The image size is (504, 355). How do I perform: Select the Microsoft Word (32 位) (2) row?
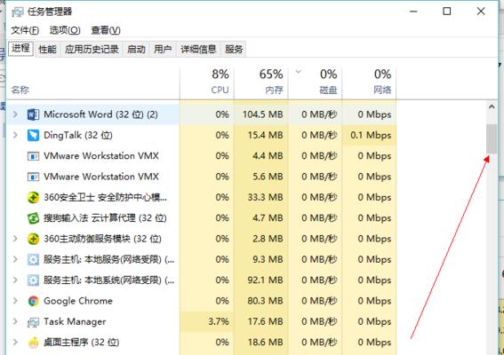201,114
